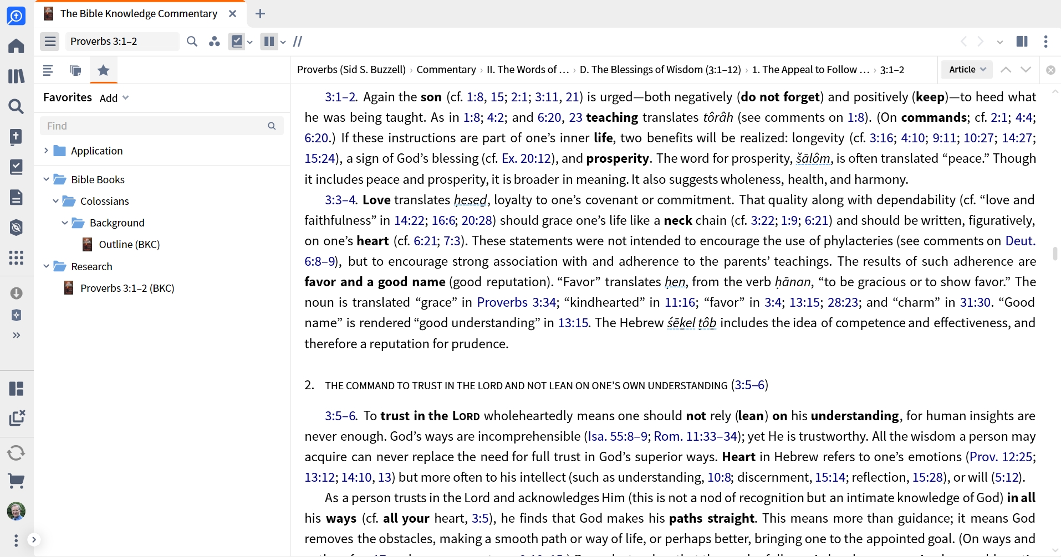
Task: Show the table of contents pane icon
Action: (48, 70)
